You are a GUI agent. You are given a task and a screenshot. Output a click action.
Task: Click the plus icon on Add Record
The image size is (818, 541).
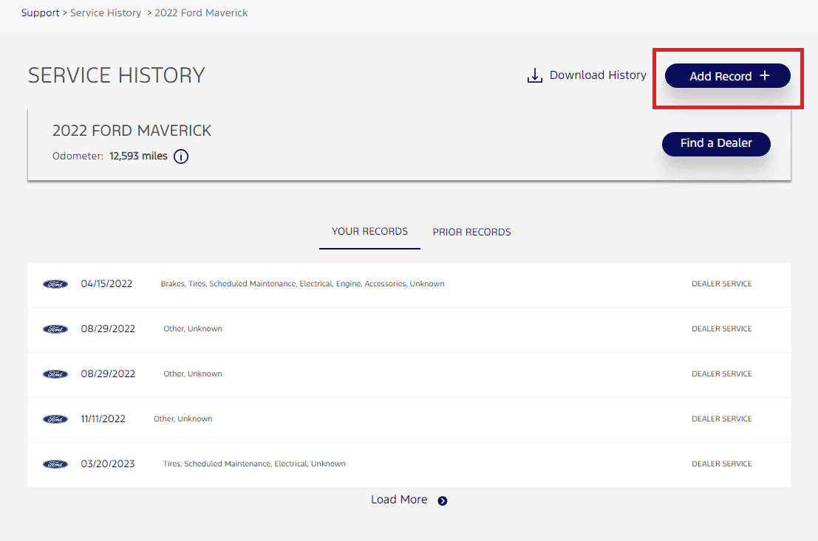click(x=765, y=75)
